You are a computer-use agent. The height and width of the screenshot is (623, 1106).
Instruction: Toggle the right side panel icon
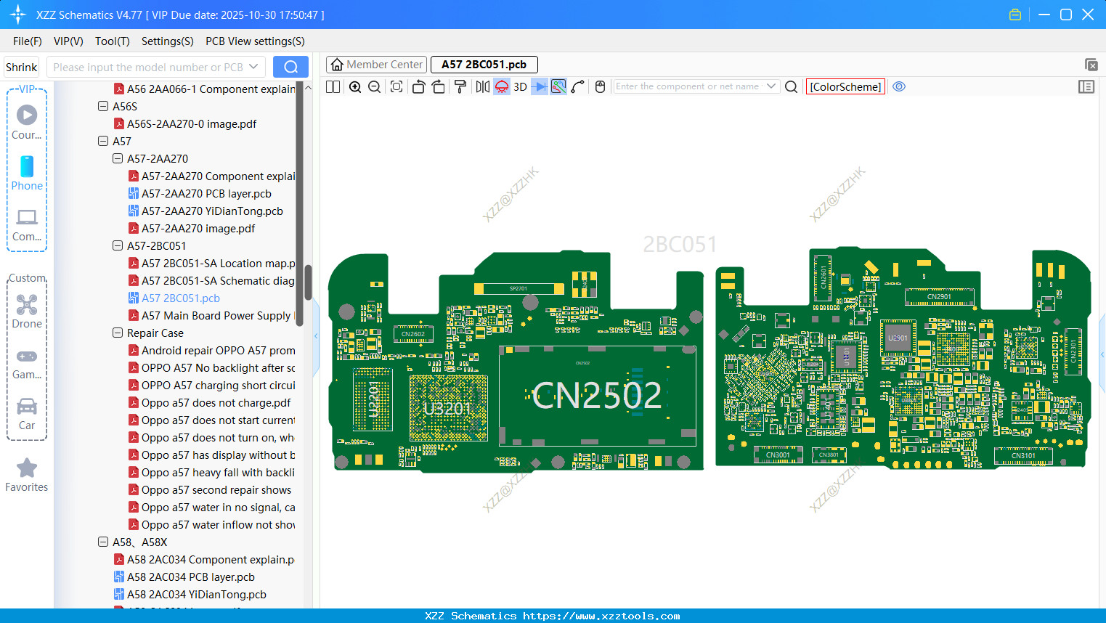[x=1086, y=86]
